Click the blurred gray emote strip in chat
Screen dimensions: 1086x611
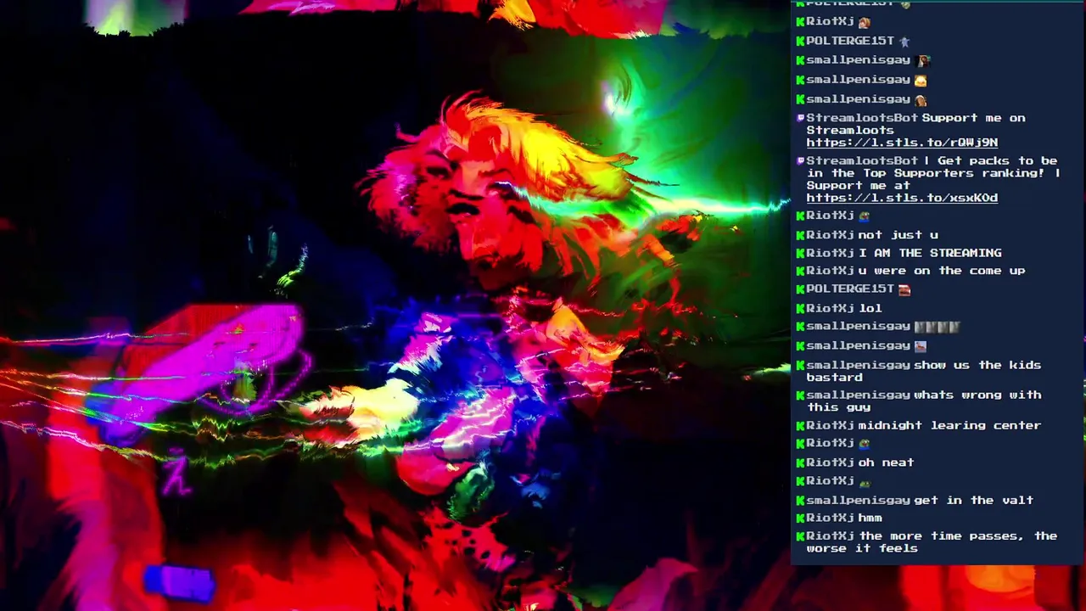point(937,327)
